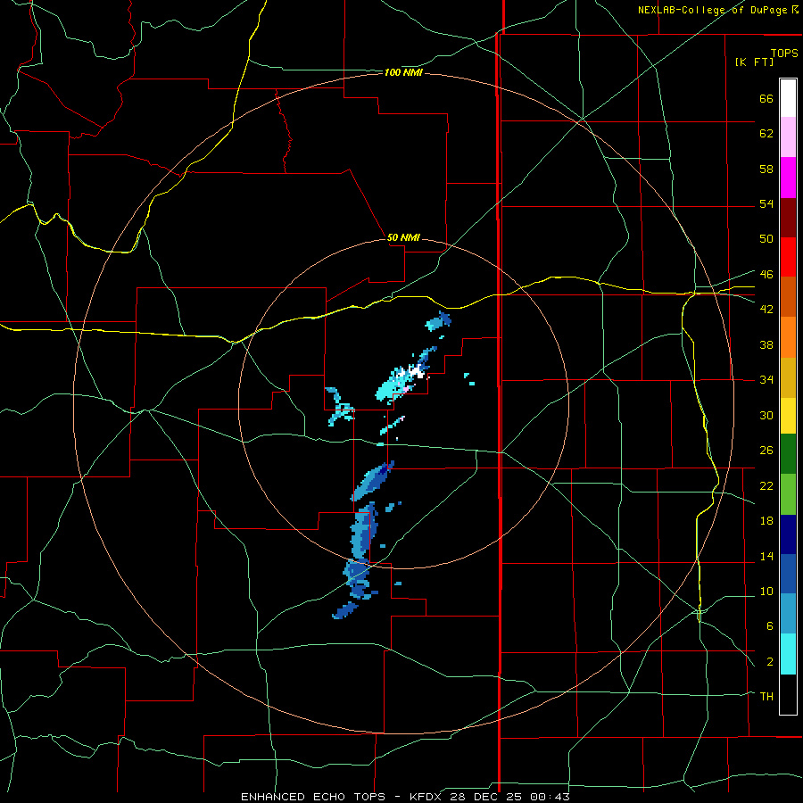Pick the yellow legend swatch

coord(788,416)
